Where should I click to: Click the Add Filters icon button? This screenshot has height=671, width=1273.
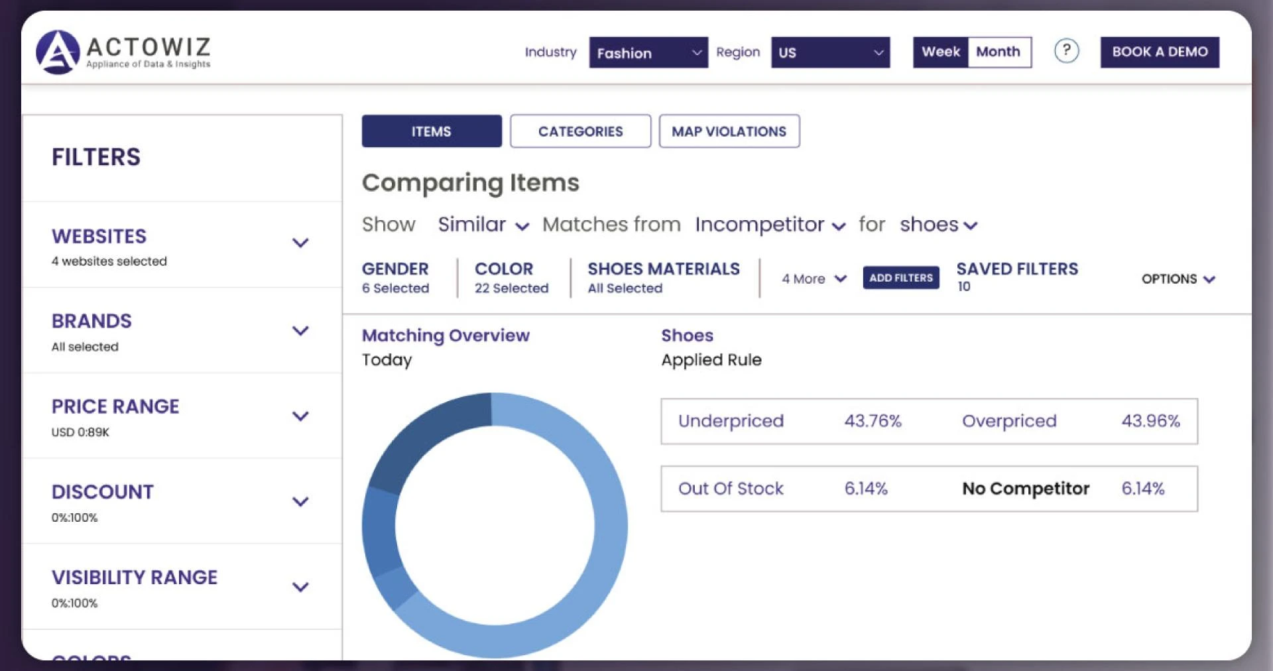[900, 277]
